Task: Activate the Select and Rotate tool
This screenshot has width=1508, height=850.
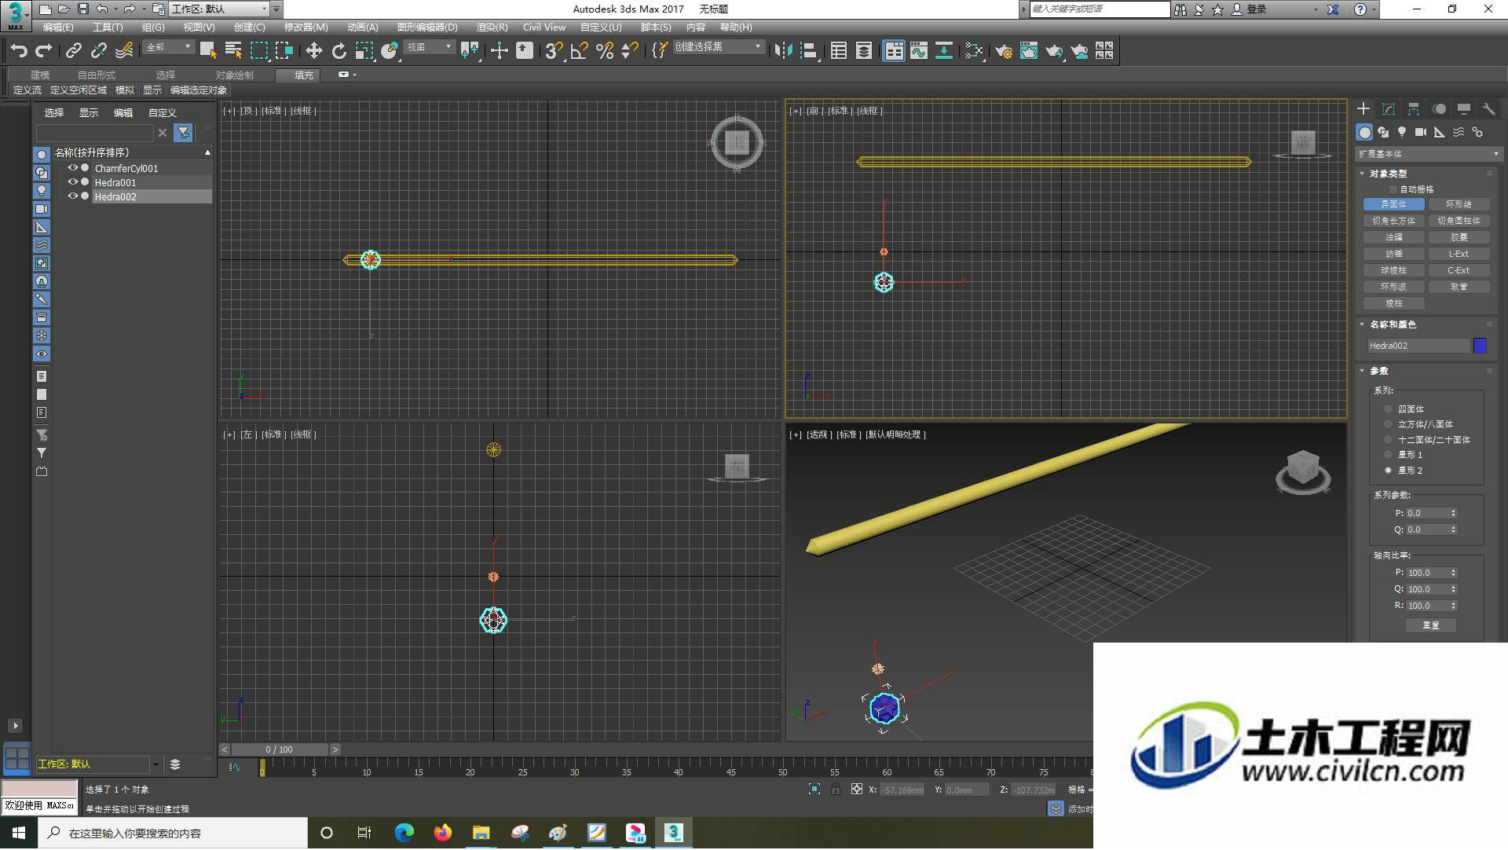Action: pyautogui.click(x=339, y=51)
